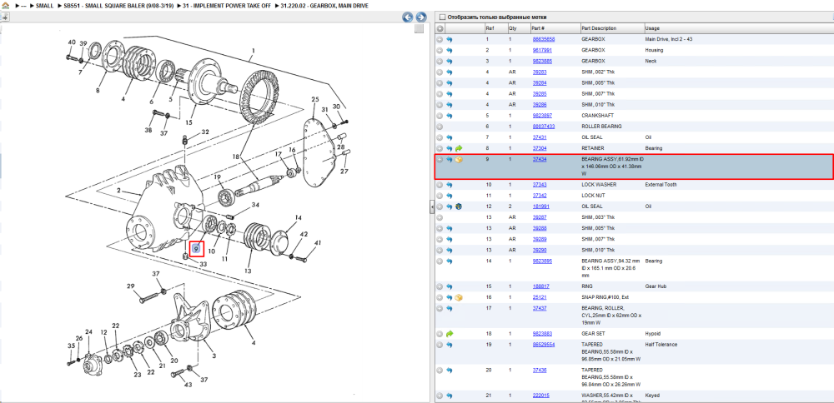Click the blue arrow icon for part 37437
834x403 pixels.
[x=450, y=308]
